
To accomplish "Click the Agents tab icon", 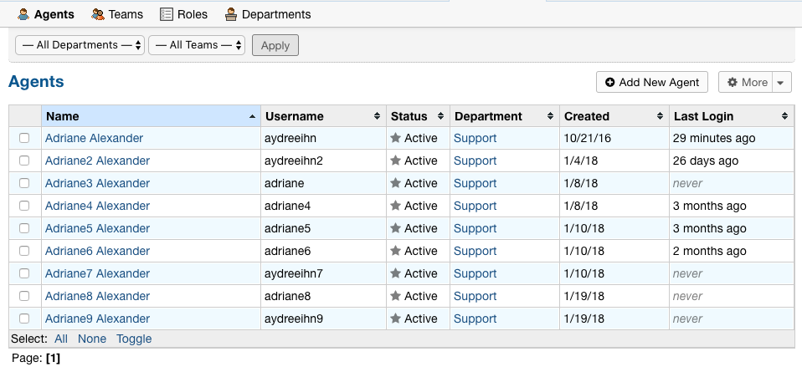I will click(x=23, y=14).
